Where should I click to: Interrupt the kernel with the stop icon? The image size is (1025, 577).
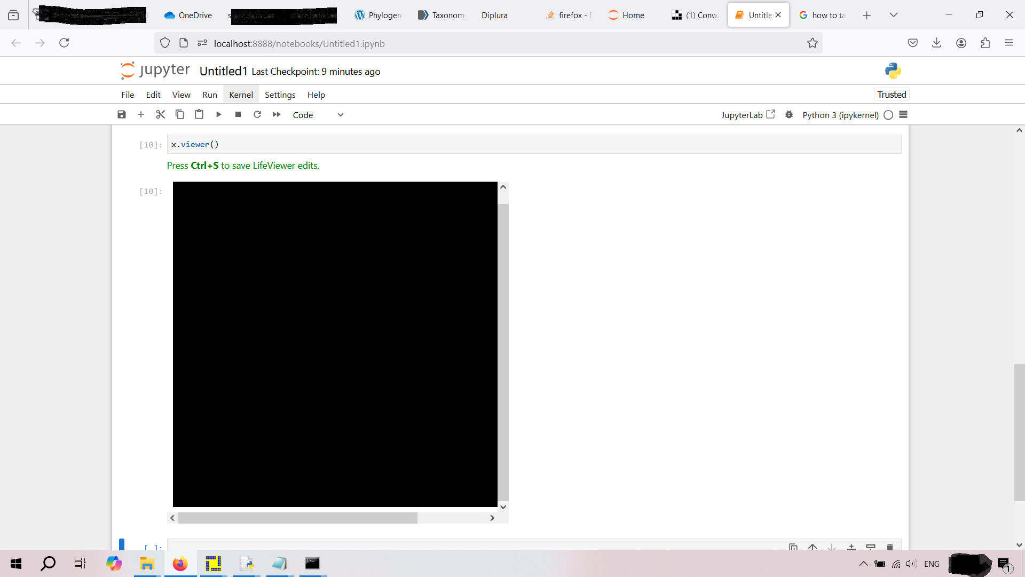click(238, 114)
